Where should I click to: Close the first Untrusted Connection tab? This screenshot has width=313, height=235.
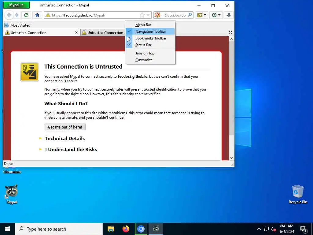tap(76, 32)
